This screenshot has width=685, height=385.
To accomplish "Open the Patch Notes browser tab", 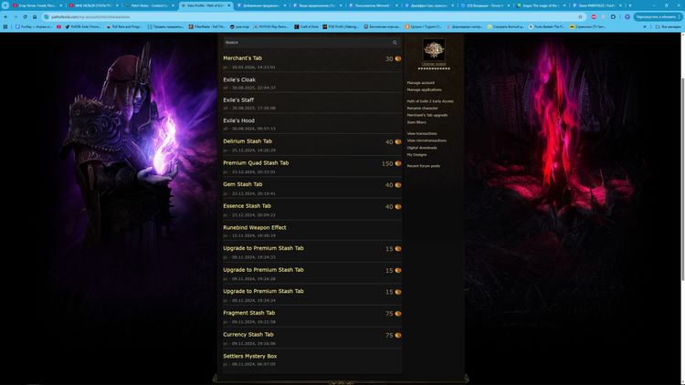I will coord(146,5).
